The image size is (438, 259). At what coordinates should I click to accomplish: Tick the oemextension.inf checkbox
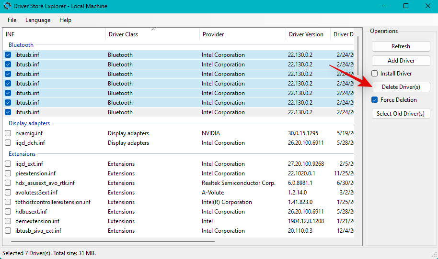pos(8,221)
